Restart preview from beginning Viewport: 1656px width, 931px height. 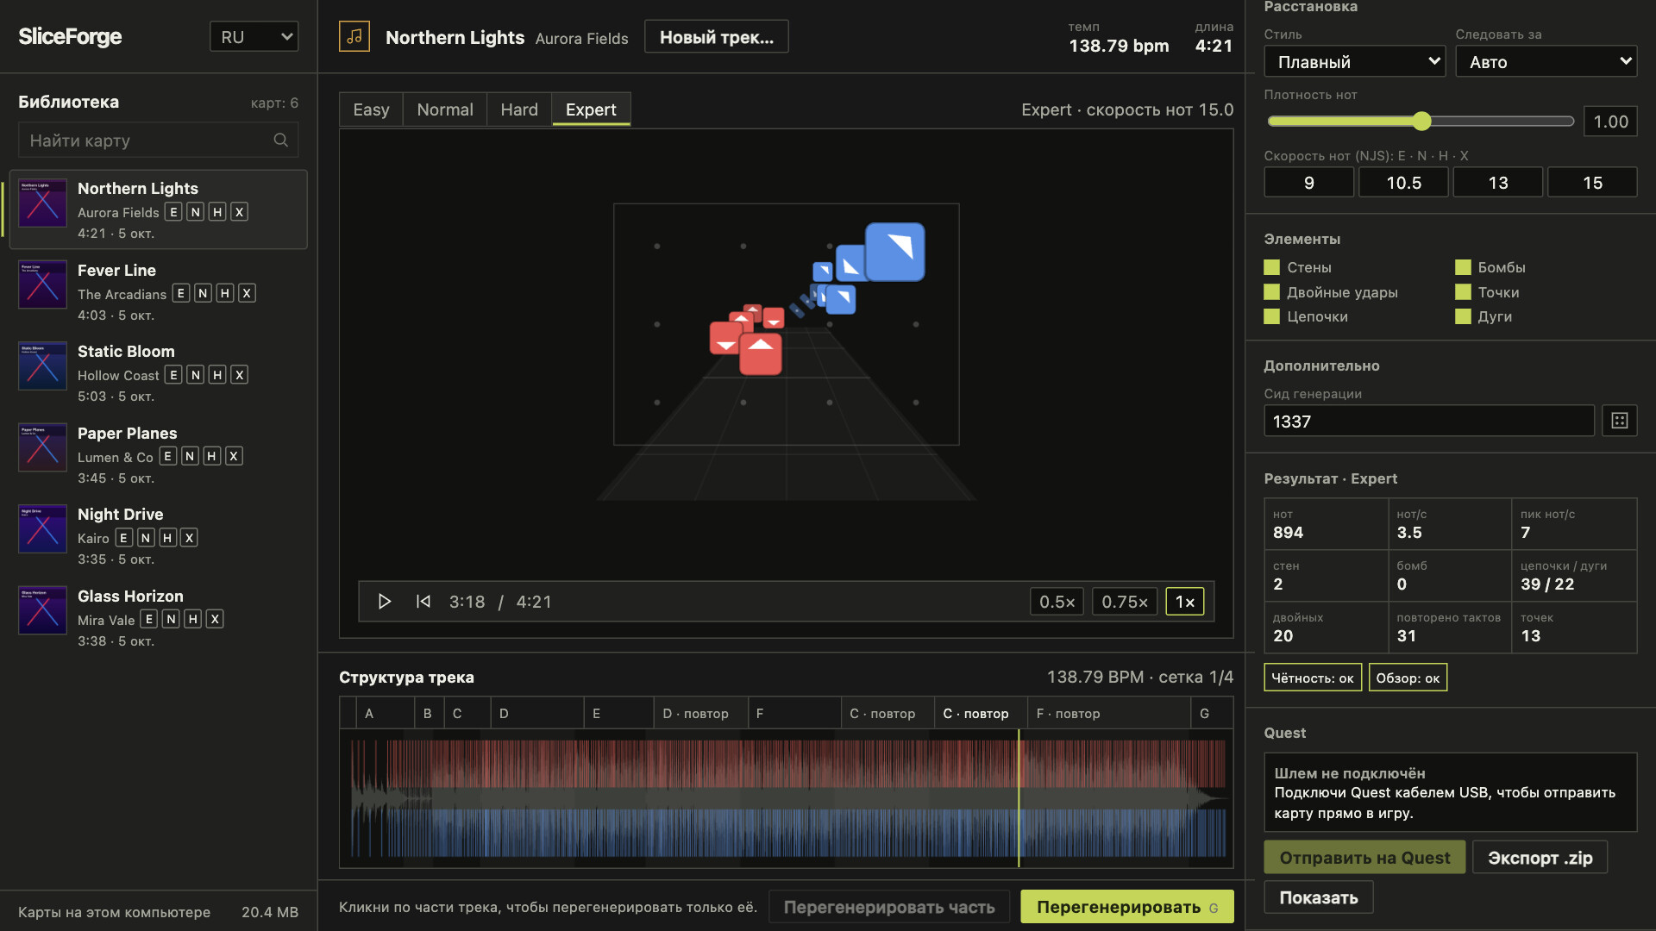click(423, 602)
